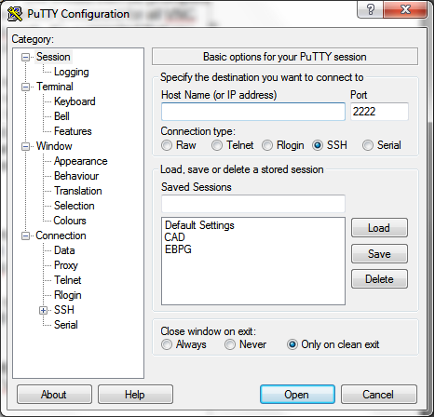
Task: Click the question mark help icon
Action: pyautogui.click(x=370, y=9)
